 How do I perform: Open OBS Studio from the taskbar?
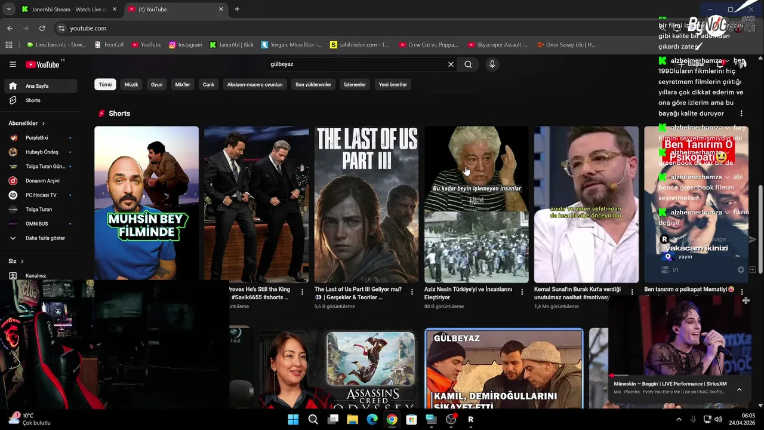(451, 419)
